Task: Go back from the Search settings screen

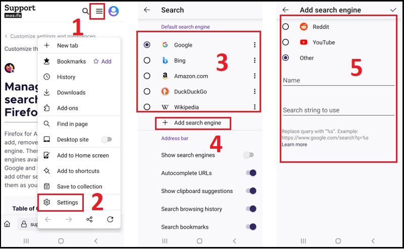Action: 147,10
